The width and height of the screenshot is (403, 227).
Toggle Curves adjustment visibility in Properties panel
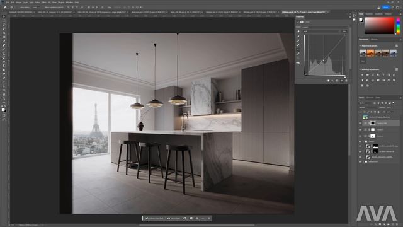tap(342, 81)
